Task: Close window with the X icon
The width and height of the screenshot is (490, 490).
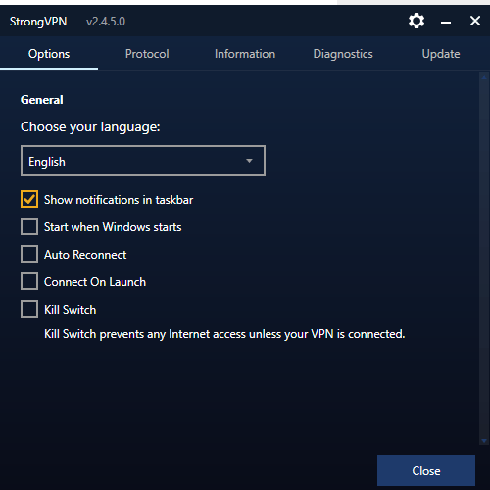Action: 475,21
